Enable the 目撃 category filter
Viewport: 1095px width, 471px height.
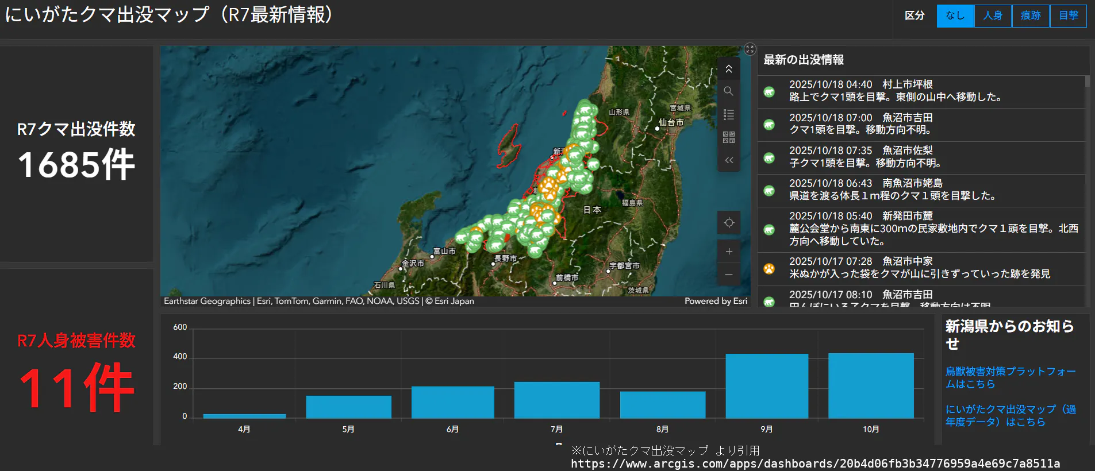1069,16
